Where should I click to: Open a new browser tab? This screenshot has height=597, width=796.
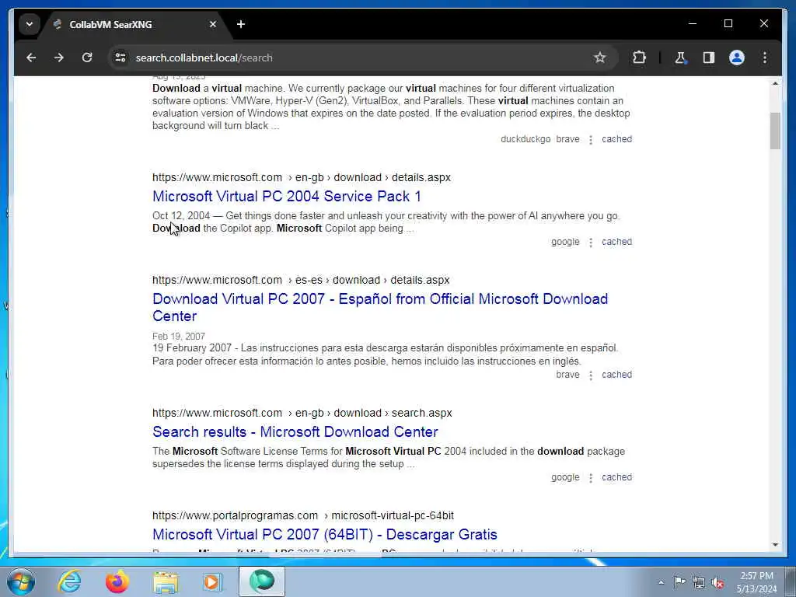click(241, 24)
